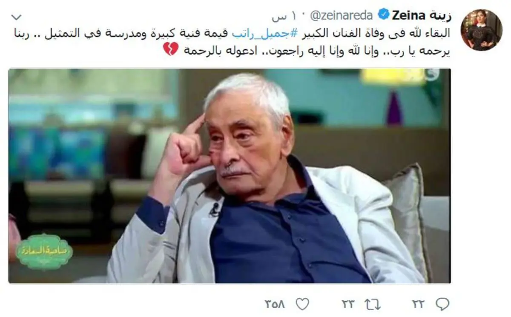Click the retweet count ٢٣
511x317 pixels.
pyautogui.click(x=349, y=304)
